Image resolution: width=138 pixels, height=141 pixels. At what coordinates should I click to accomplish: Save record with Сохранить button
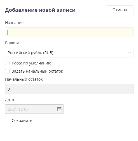tap(22, 121)
